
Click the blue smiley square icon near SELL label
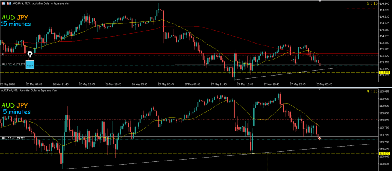click(x=30, y=64)
